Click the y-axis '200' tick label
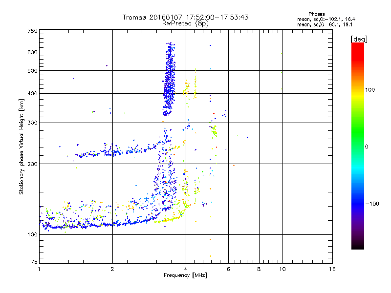The width and height of the screenshot is (391, 293). tap(32, 164)
